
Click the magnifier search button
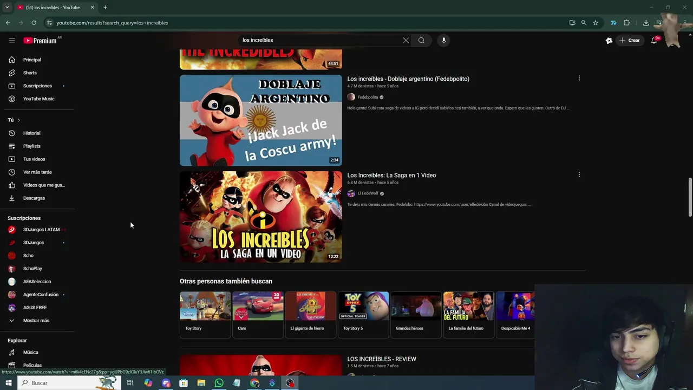point(421,40)
